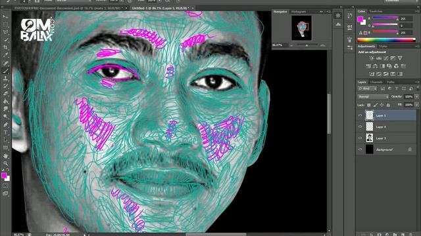Toggle lock image pixels
Screen dimensions: 421x236
376,105
